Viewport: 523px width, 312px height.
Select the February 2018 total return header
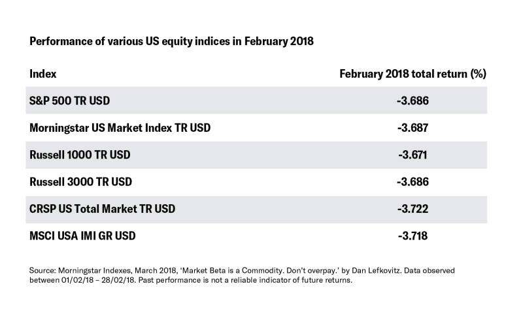413,74
